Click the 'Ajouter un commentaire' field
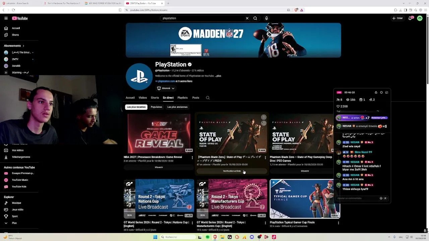 click(357, 198)
